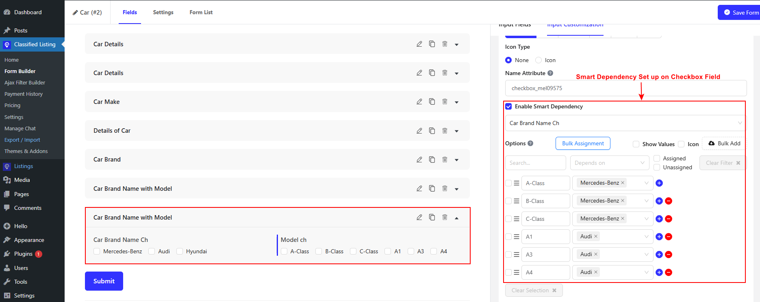Open Payment History submenu item

(x=24, y=94)
